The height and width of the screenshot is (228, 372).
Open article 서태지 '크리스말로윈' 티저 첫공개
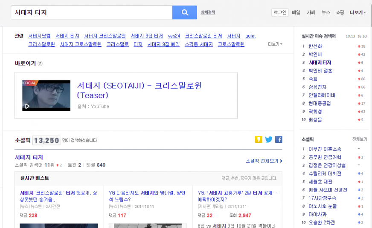click(58, 196)
